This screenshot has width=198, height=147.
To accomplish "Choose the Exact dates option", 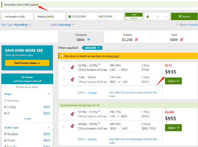I will click(x=134, y=15).
